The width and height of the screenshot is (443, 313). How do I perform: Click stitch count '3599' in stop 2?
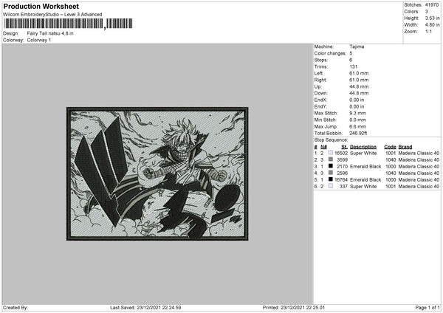(x=342, y=160)
